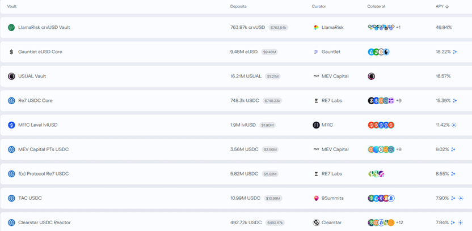Screen dimensions: 472x231
Task: Click the +12 collateral count for Clearstar
Action: point(399,223)
